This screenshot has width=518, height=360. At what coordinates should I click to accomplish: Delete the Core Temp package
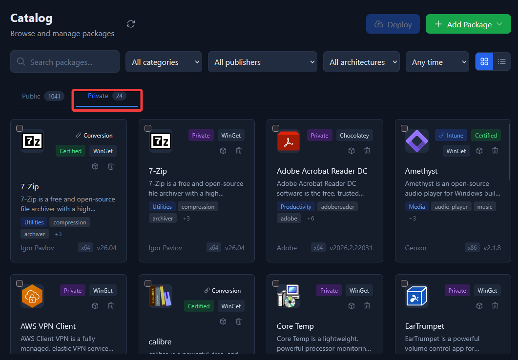[x=367, y=306]
